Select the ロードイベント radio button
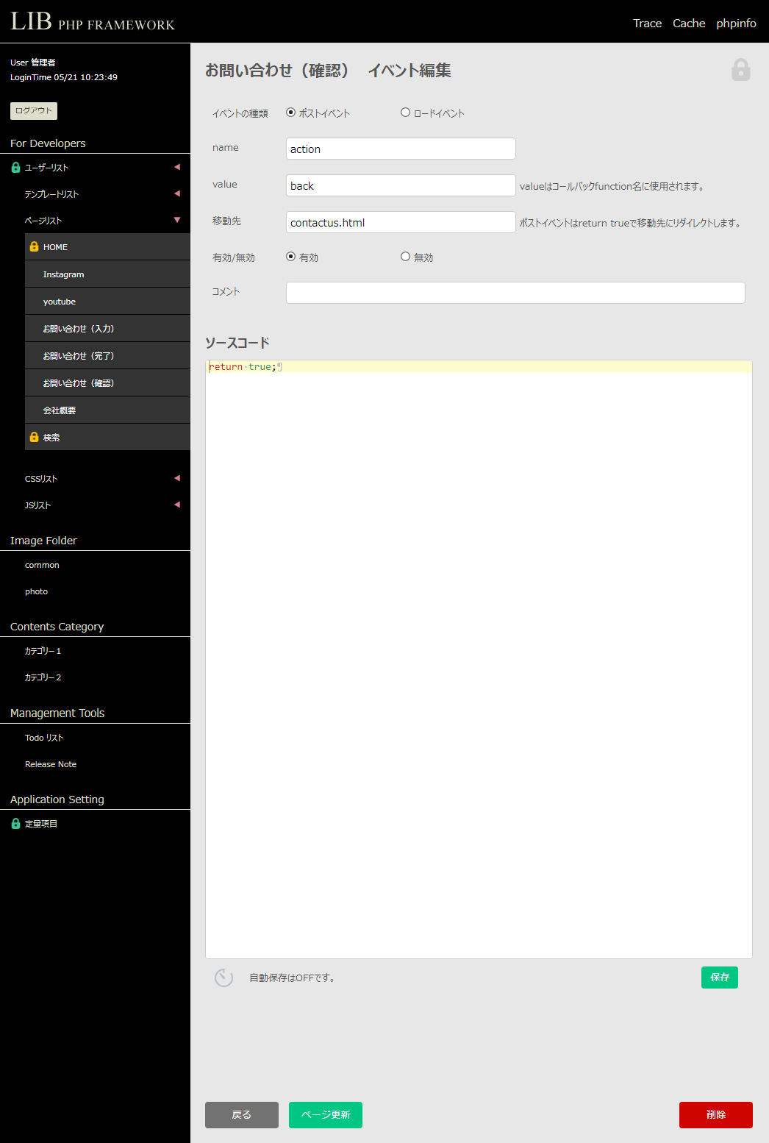Viewport: 769px width, 1143px height. (405, 113)
